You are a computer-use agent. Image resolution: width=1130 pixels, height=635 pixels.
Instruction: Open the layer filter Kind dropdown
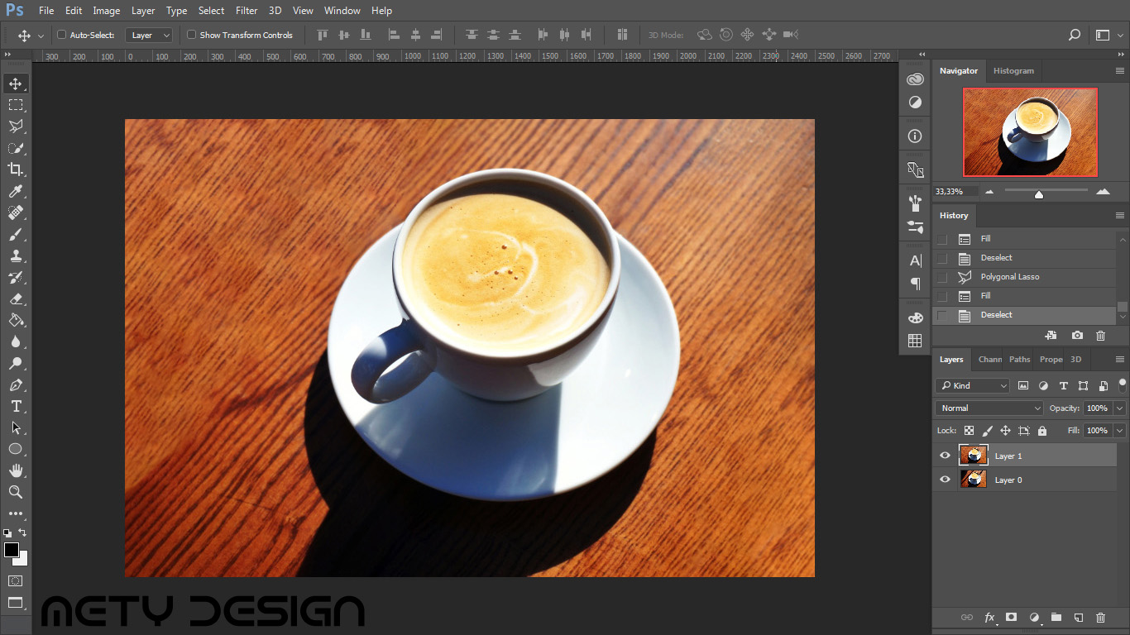[x=973, y=385]
